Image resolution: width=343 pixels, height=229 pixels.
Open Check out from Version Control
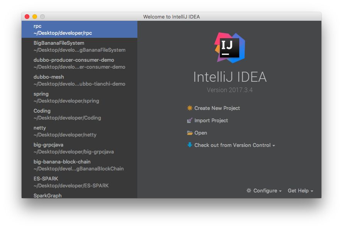click(x=233, y=145)
